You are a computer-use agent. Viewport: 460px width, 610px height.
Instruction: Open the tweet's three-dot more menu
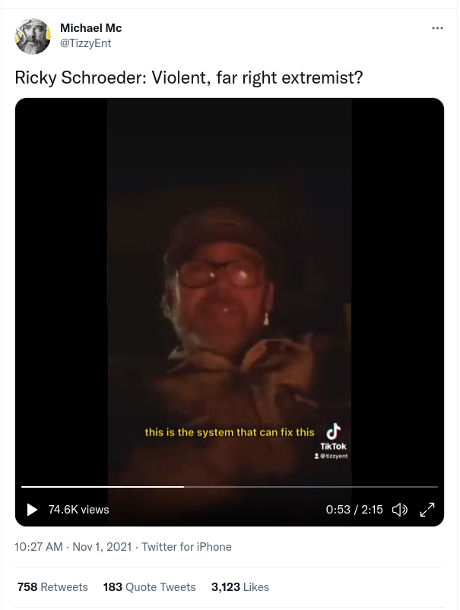[x=437, y=28]
